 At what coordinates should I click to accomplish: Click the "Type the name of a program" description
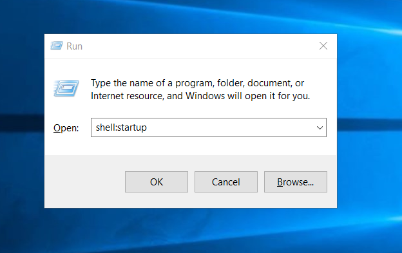click(x=200, y=89)
